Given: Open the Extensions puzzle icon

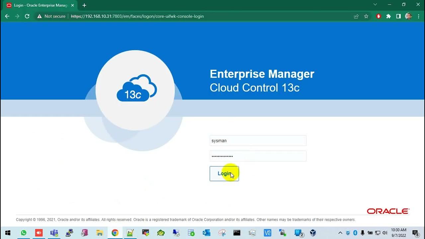Looking at the screenshot, I should pyautogui.click(x=388, y=16).
